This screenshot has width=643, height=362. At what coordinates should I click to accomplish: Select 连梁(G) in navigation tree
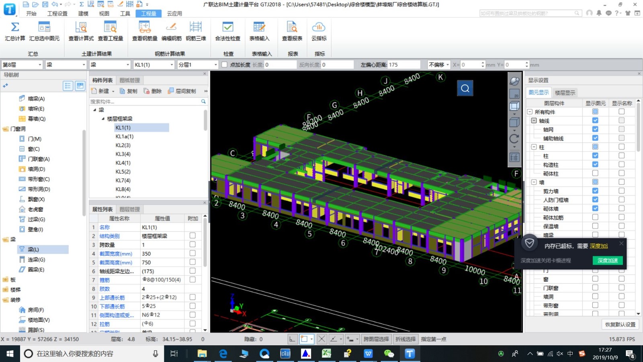36,259
